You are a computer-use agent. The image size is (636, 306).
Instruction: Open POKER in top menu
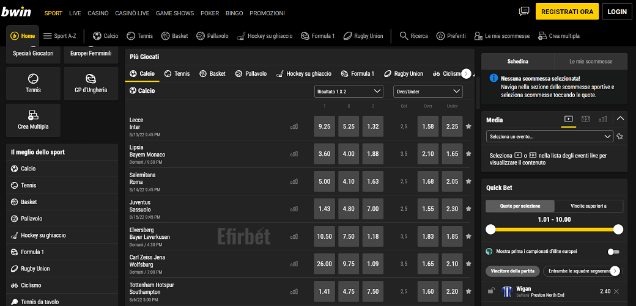point(210,13)
